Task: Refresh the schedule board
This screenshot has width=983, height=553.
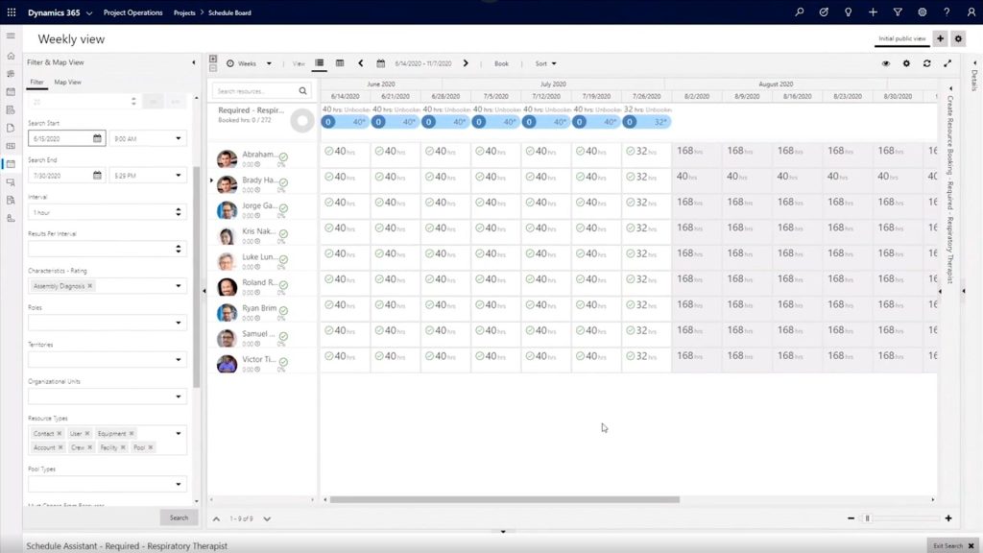Action: point(926,63)
